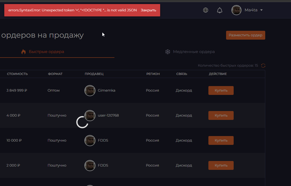Click Купить for FDDS 2 000 ₽ order
This screenshot has height=186, width=291.
(x=221, y=165)
